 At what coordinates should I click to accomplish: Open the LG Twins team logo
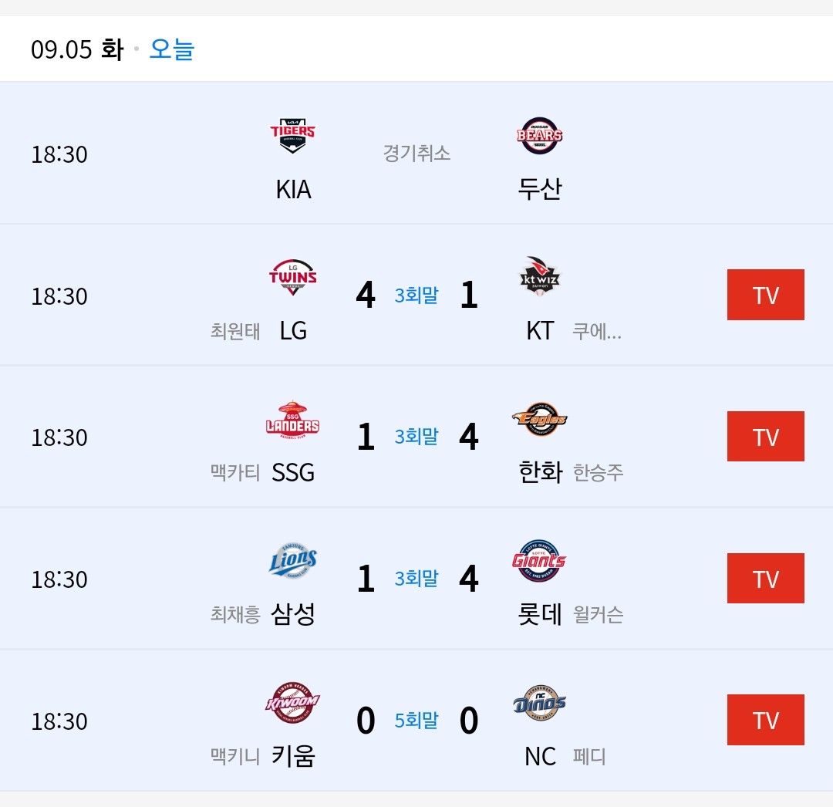[x=293, y=278]
